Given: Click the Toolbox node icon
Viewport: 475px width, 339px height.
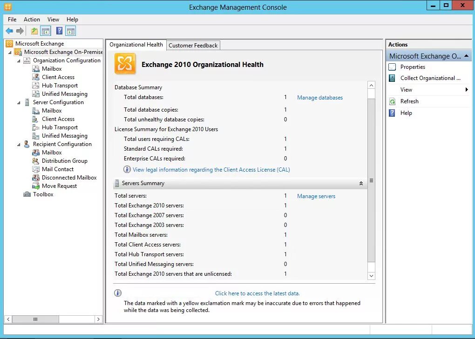Looking at the screenshot, I should 27,194.
